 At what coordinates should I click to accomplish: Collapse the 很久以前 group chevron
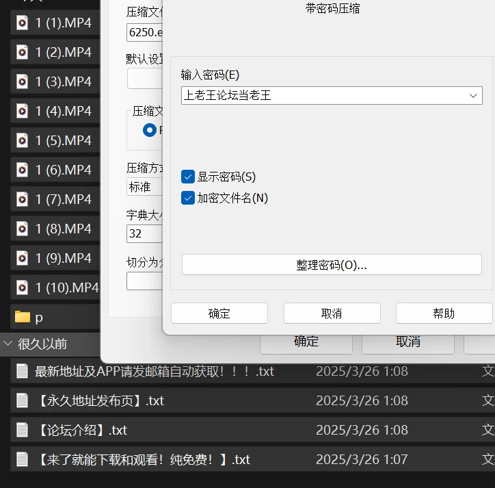click(8, 344)
